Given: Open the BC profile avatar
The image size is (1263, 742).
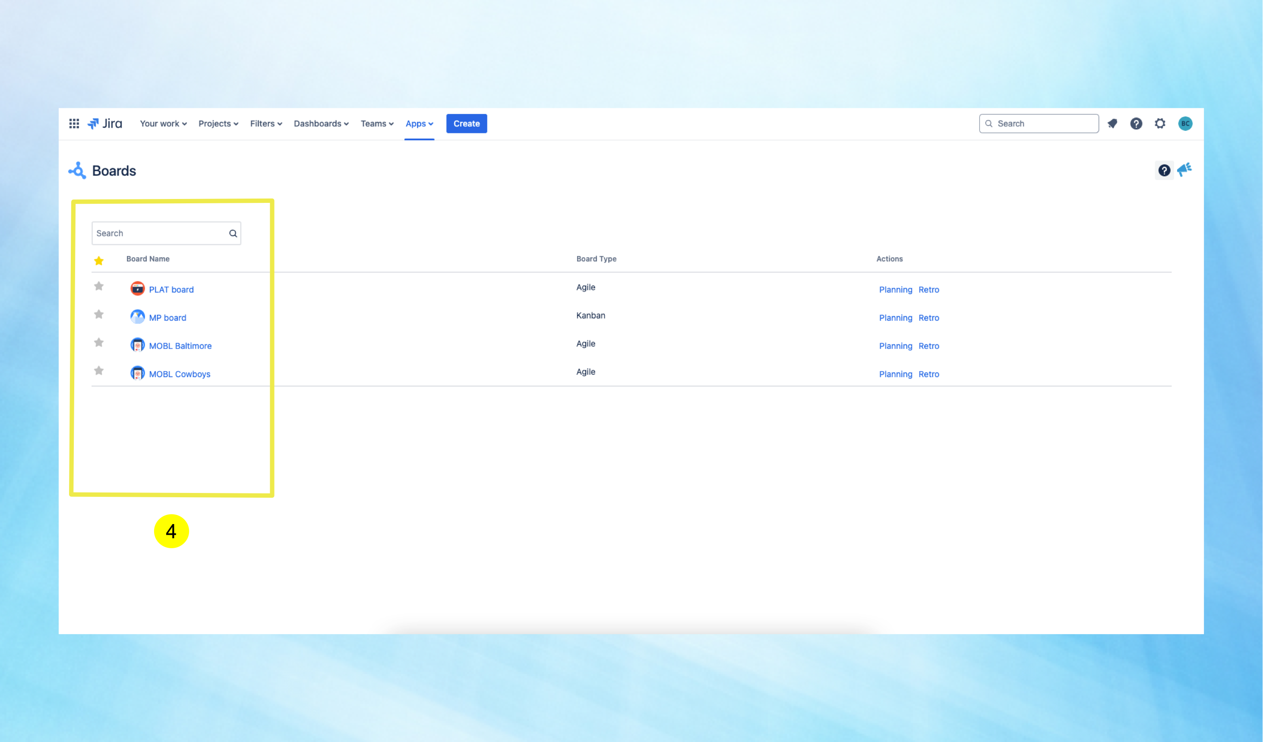Looking at the screenshot, I should (1185, 123).
